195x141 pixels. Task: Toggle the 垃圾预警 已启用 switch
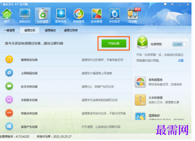(180, 44)
